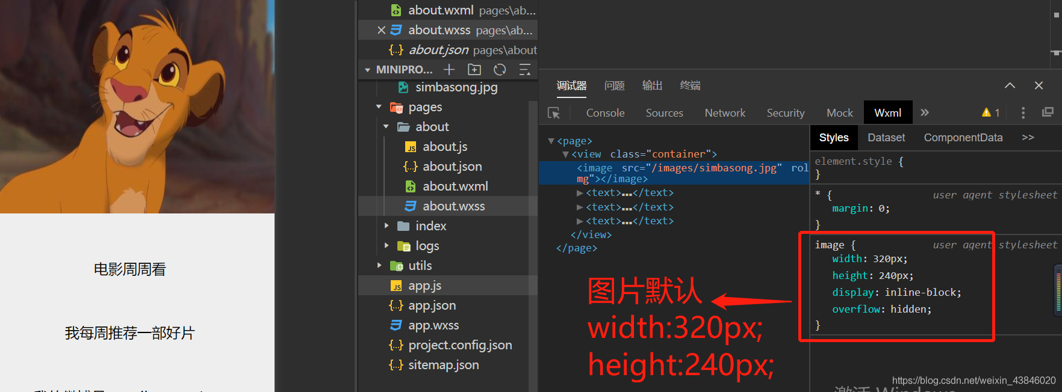This screenshot has width=1062, height=392.
Task: Click the element.style rule block
Action: [x=936, y=168]
